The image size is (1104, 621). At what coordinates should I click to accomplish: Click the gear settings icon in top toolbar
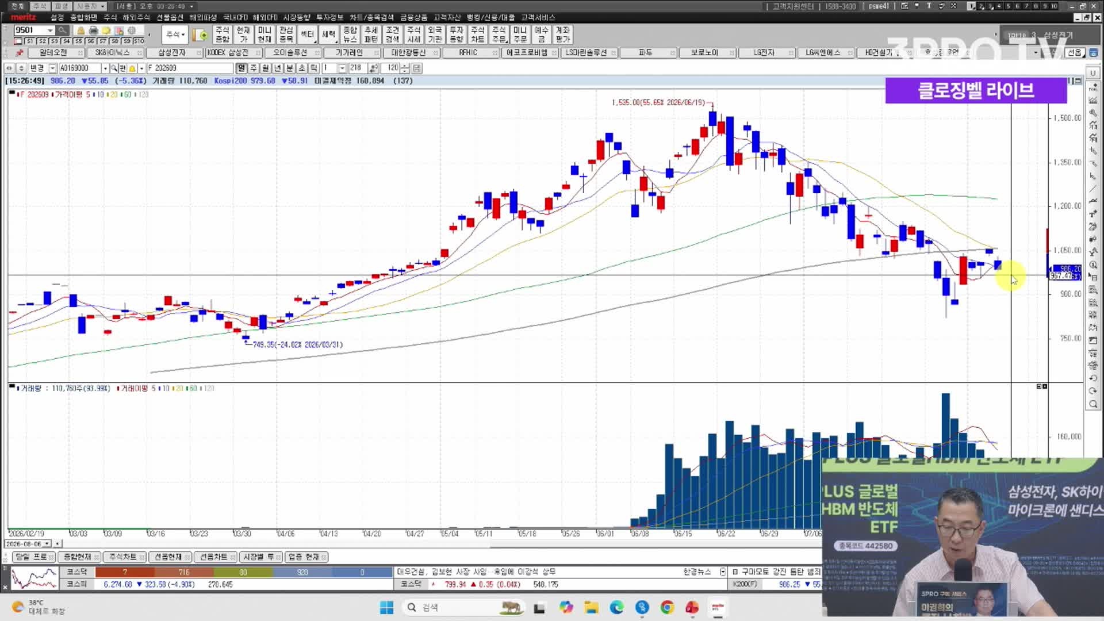(131, 30)
